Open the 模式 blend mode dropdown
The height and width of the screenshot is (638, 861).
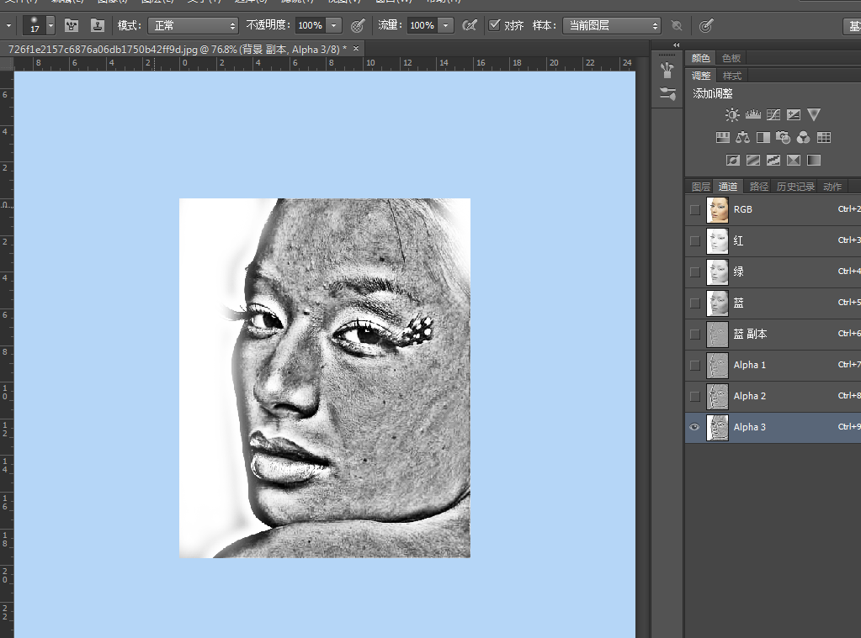(193, 26)
